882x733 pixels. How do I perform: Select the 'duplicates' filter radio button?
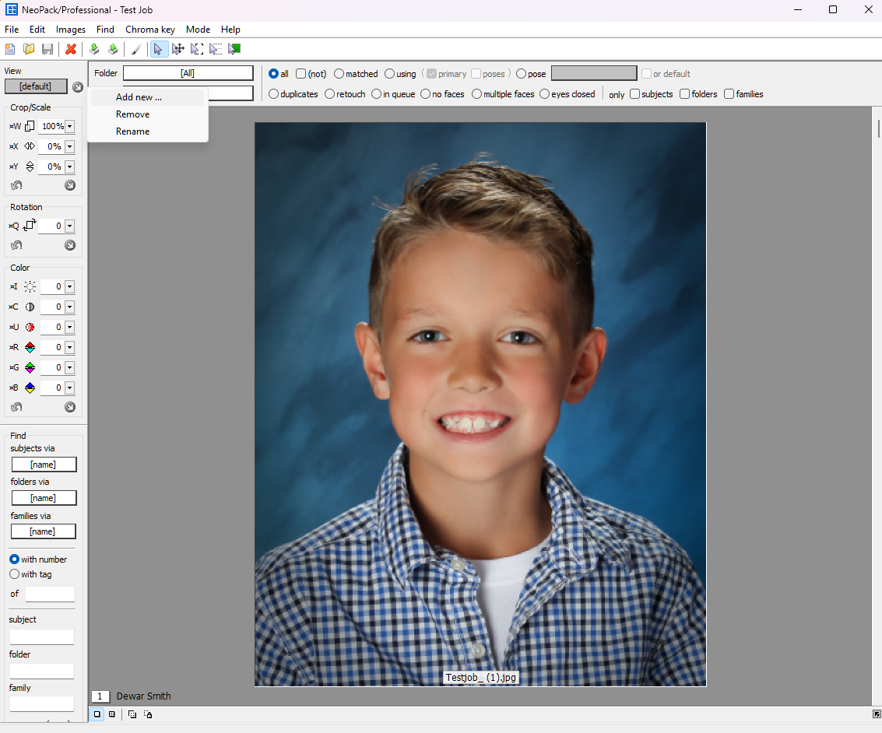(x=273, y=94)
